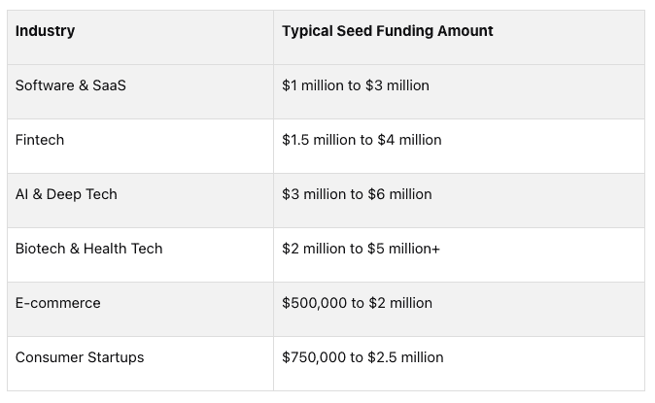This screenshot has height=403, width=655.
Task: Select the Fintech industry cell
Action: point(40,140)
